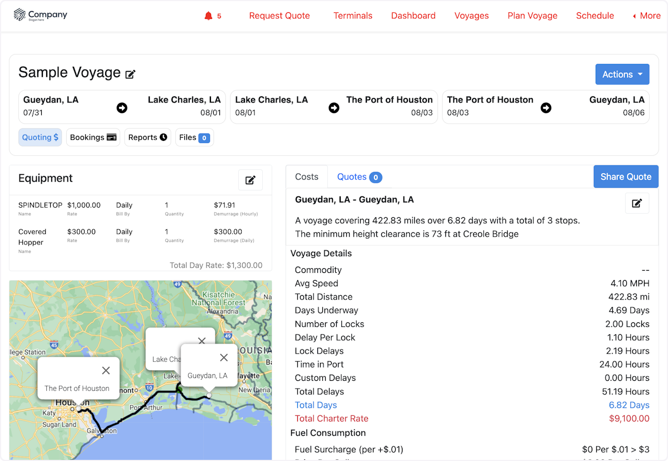Edit the Equipment panel
Image resolution: width=668 pixels, height=461 pixels.
tap(250, 180)
